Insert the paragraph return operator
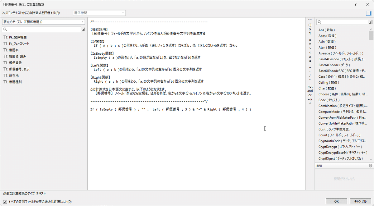This screenshot has height=206, width=374. coord(310,33)
